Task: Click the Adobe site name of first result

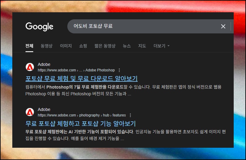Action: coord(44,64)
